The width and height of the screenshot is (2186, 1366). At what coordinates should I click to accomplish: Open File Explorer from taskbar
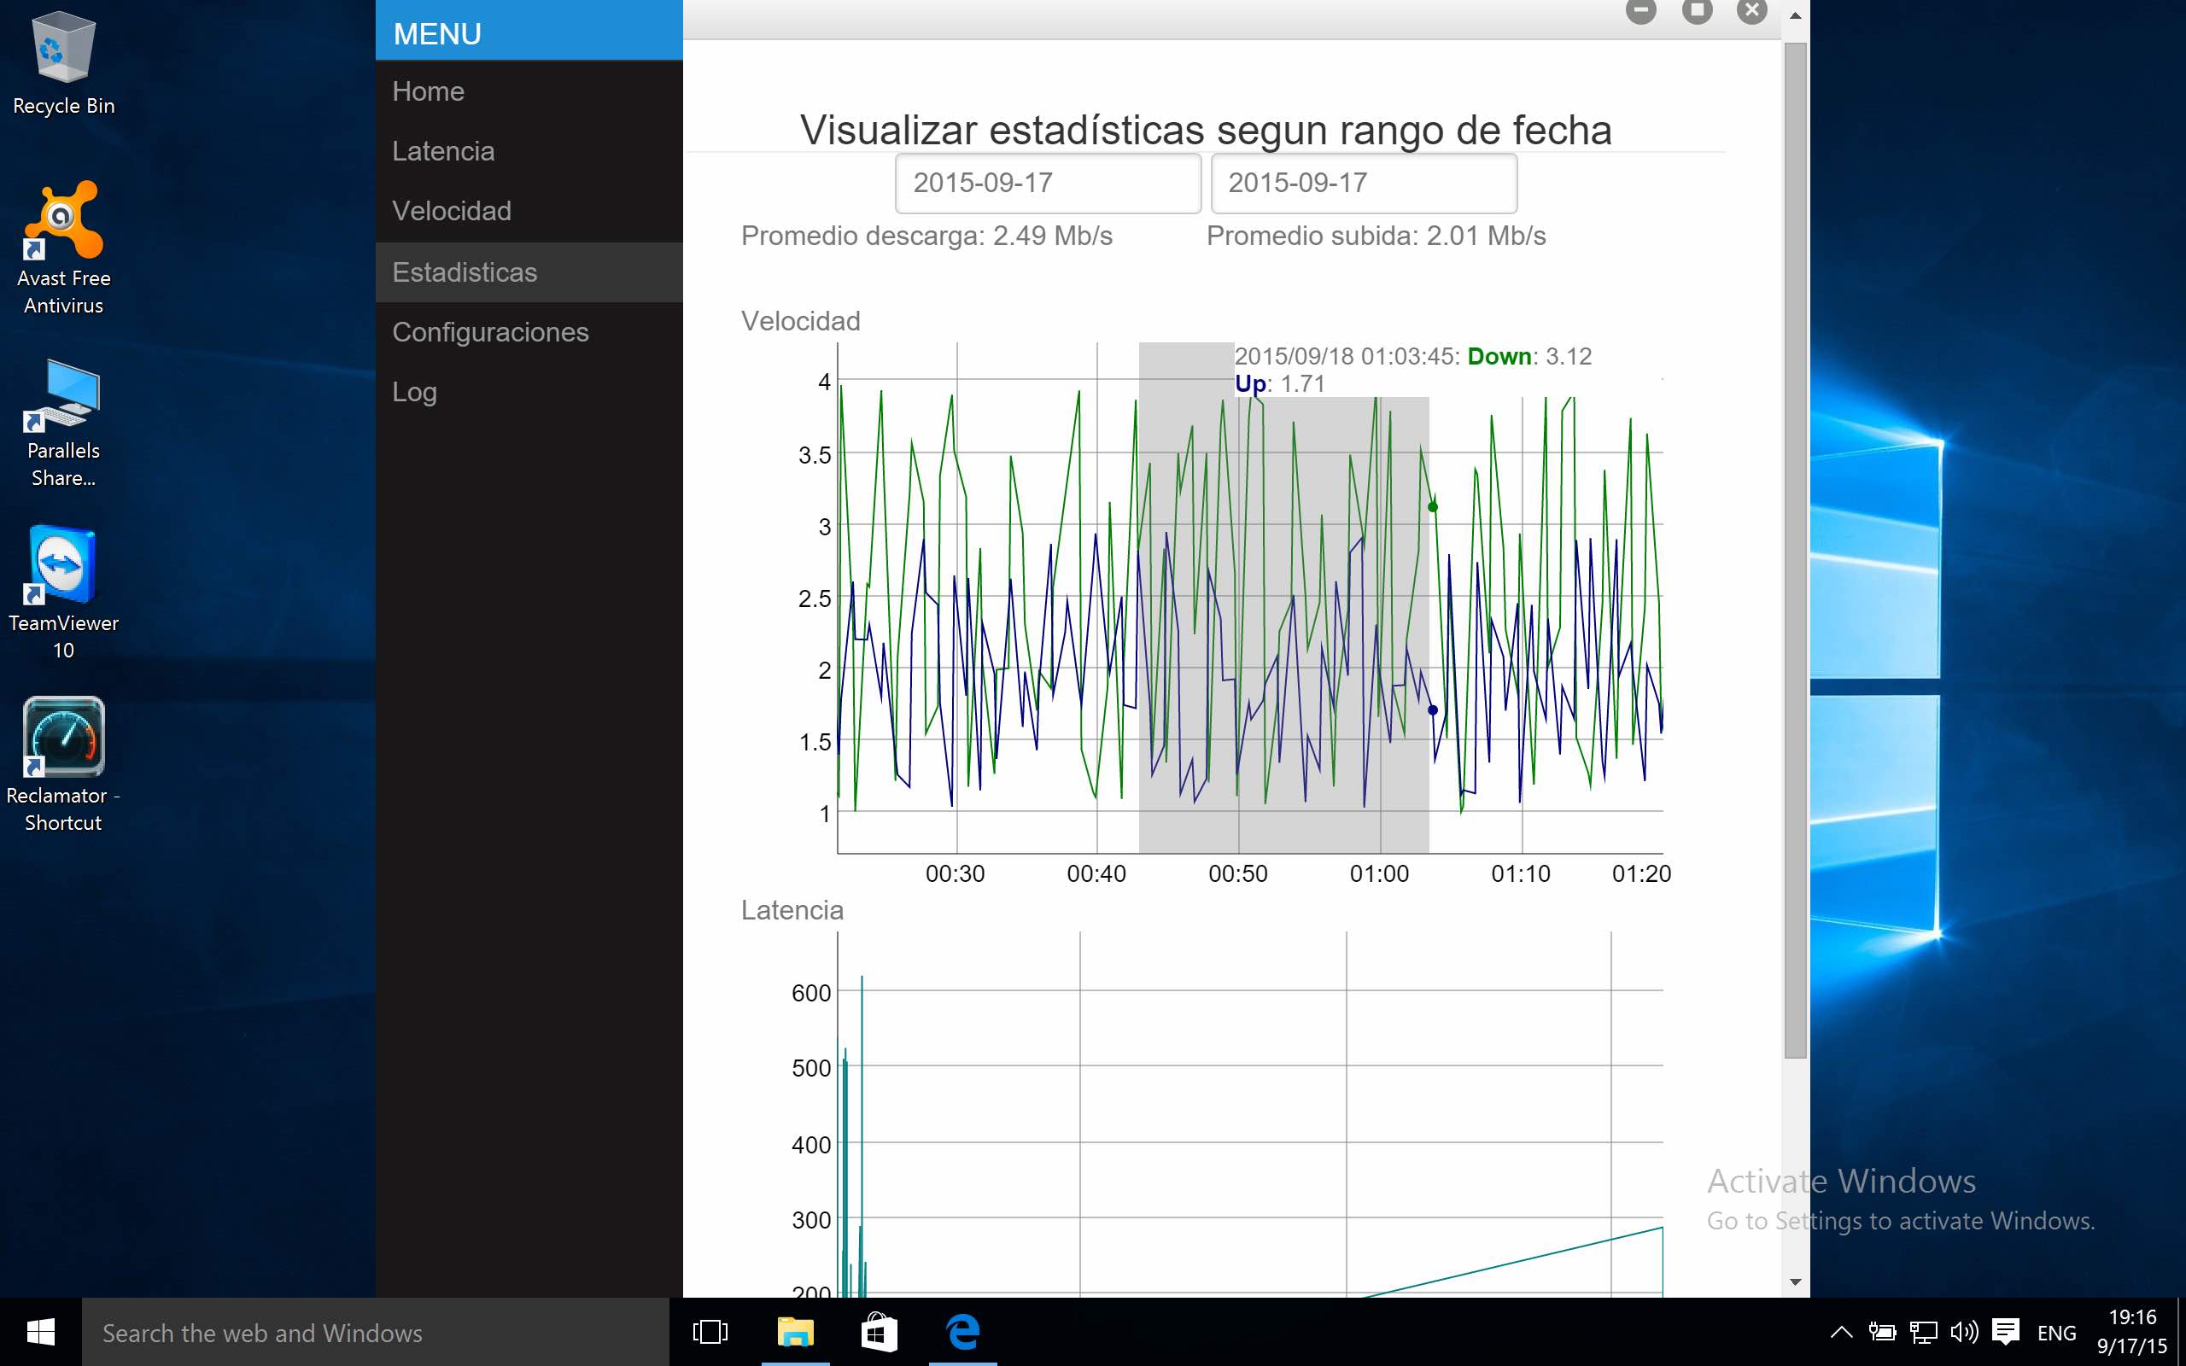(795, 1332)
